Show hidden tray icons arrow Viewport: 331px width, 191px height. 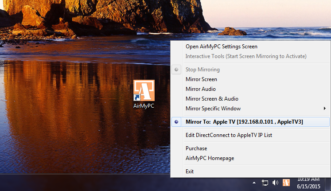[254, 183]
